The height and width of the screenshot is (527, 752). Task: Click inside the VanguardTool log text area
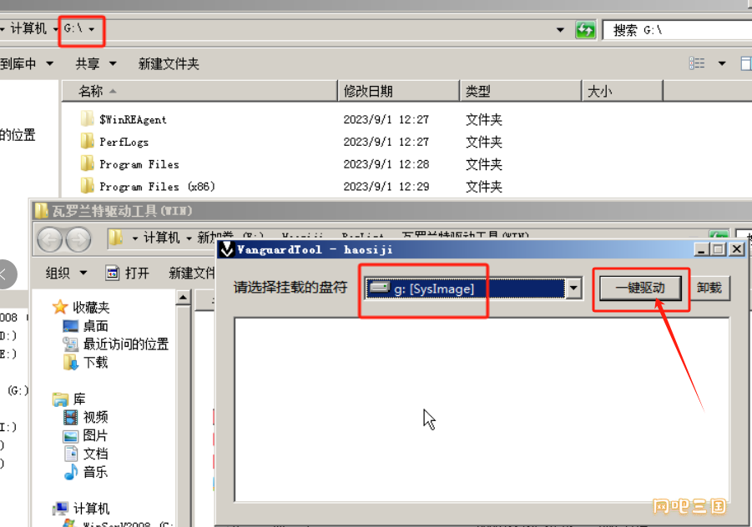click(482, 409)
